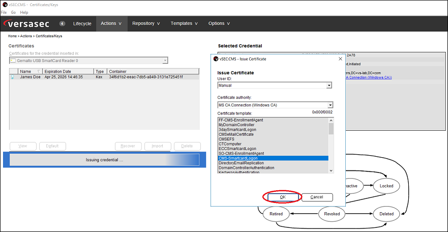Click the Locked state node
448x232 pixels.
(386, 186)
